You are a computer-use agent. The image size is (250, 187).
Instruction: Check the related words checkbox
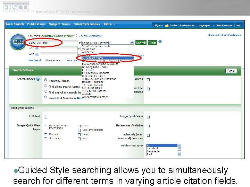[148, 80]
